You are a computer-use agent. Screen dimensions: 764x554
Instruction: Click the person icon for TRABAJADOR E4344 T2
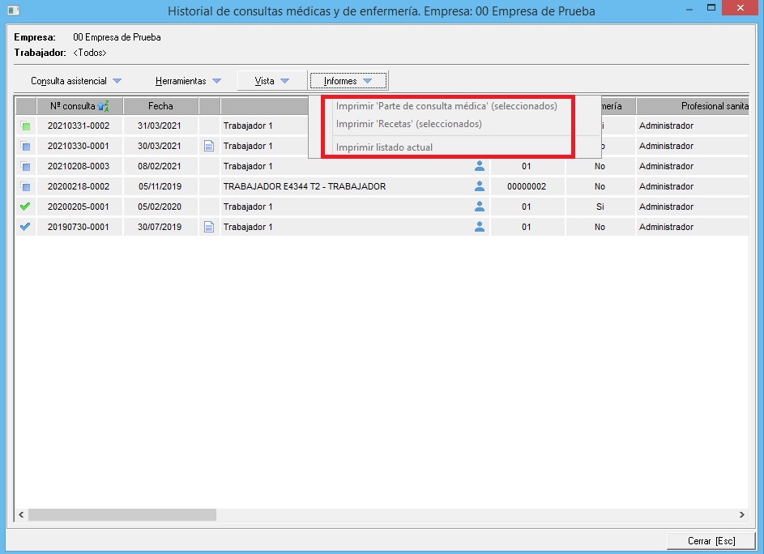coord(480,186)
